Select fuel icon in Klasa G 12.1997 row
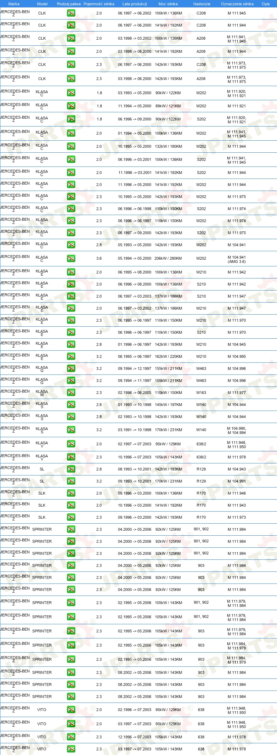Screen dimensions: 277x755 (71, 368)
